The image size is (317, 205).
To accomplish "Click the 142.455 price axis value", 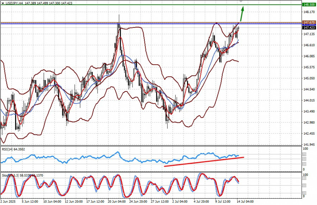I will click(x=309, y=133).
